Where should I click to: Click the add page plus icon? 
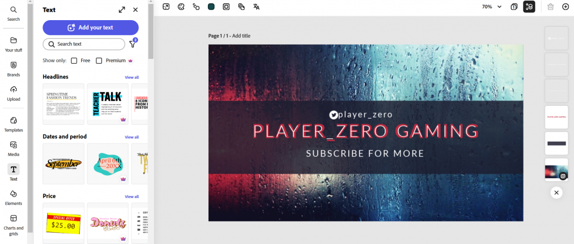(x=566, y=7)
